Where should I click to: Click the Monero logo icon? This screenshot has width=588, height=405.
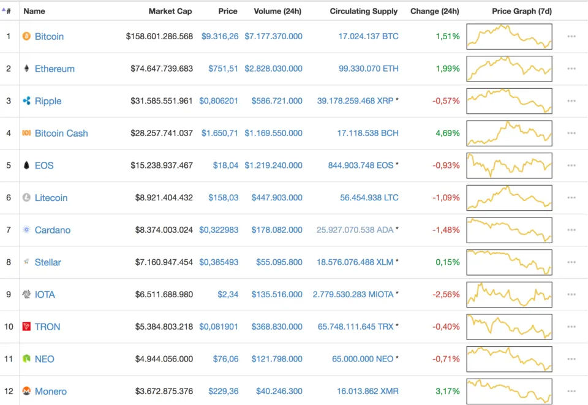pyautogui.click(x=26, y=391)
